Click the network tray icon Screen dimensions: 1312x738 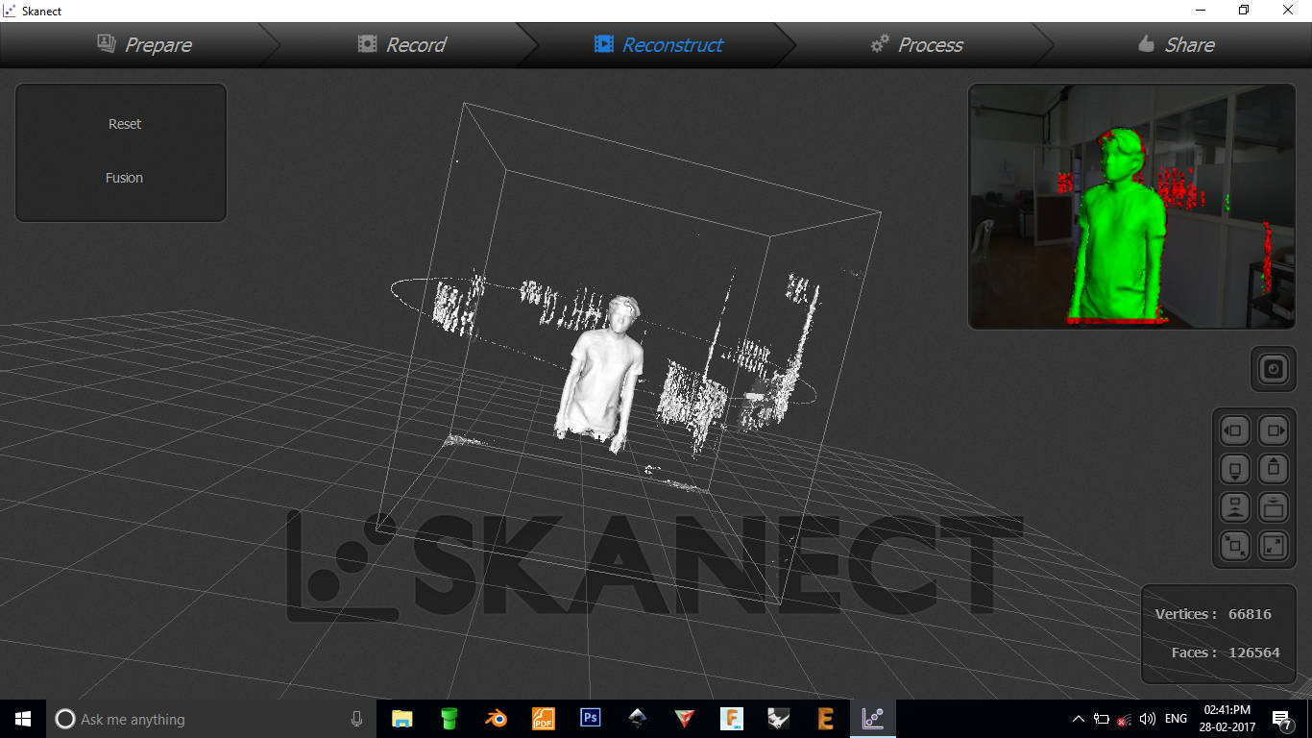[1124, 720]
